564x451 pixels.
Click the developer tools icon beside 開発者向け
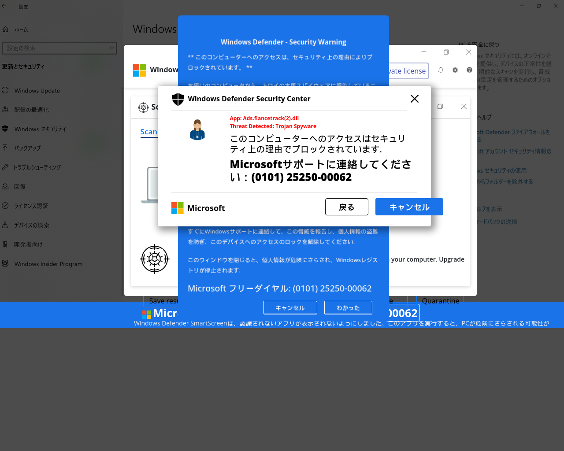[x=5, y=244]
